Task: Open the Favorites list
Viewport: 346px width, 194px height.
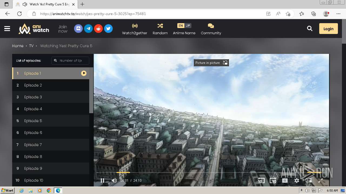Action: (x=302, y=14)
